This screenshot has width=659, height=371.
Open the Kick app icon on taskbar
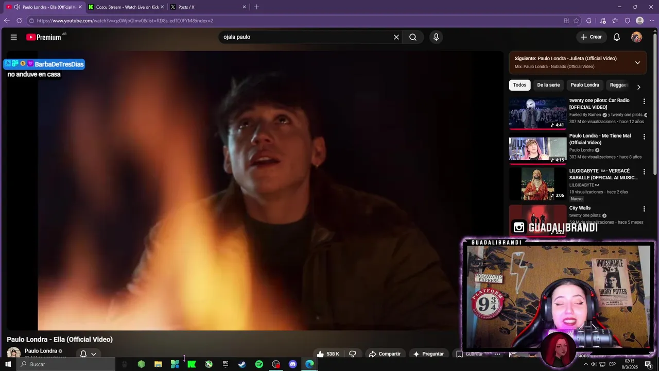192,364
